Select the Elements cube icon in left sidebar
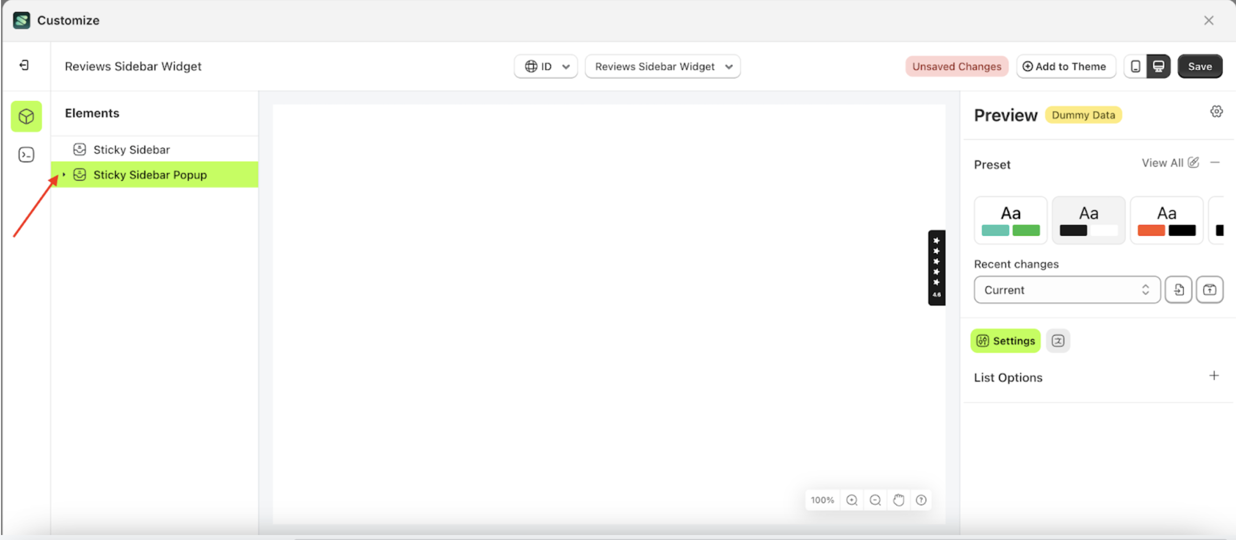This screenshot has width=1236, height=540. (26, 116)
